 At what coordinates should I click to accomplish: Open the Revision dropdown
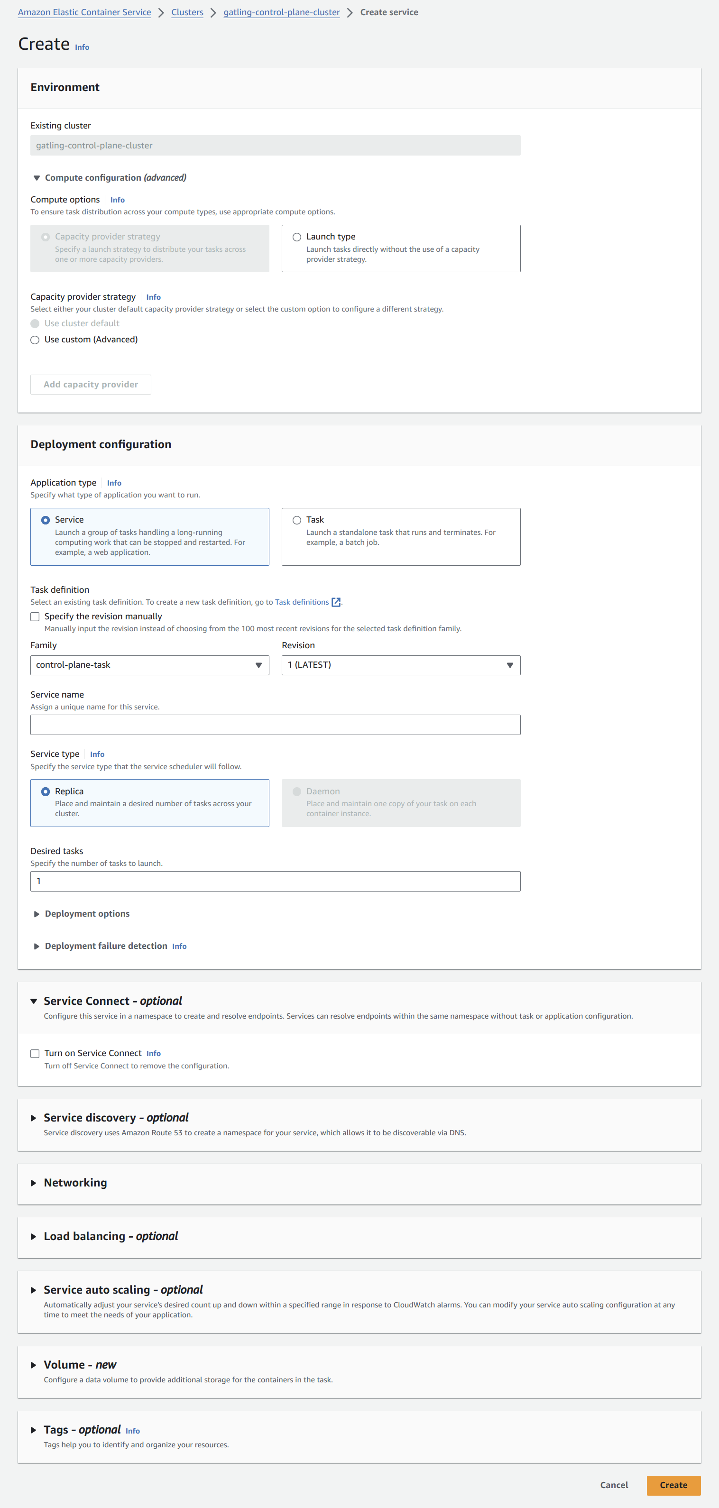400,665
